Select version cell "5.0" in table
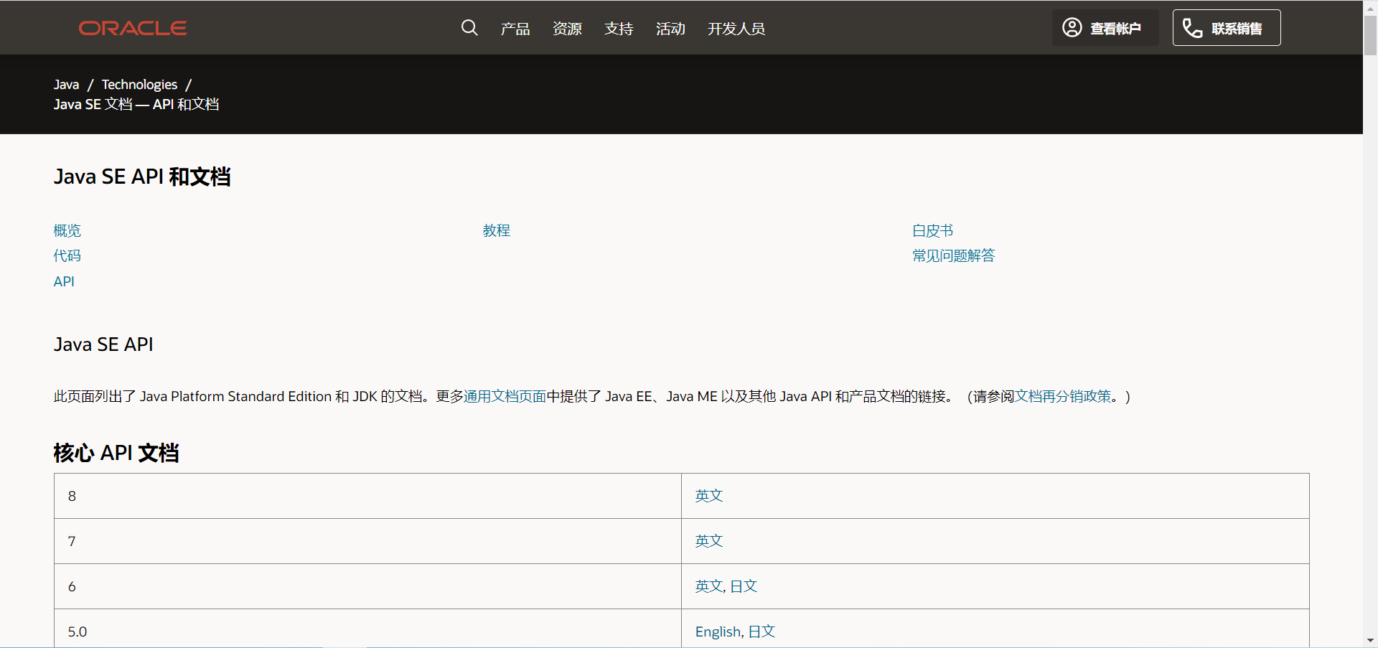The image size is (1378, 648). (367, 629)
